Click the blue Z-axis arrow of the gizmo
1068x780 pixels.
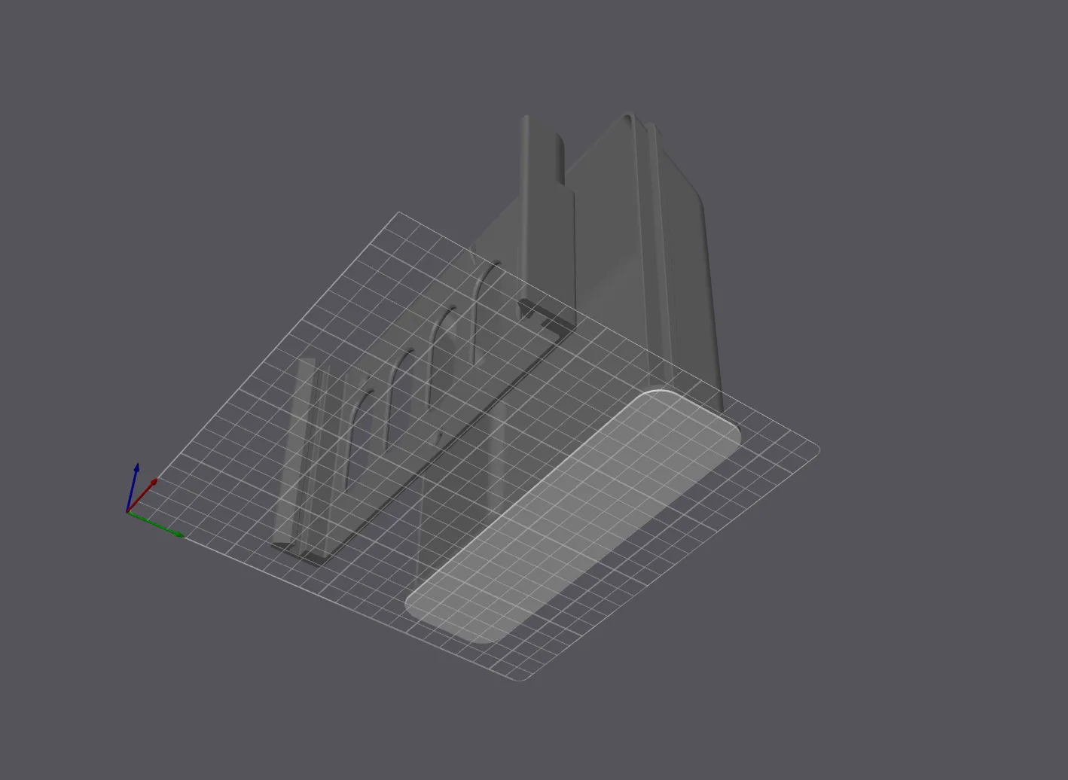(x=133, y=487)
